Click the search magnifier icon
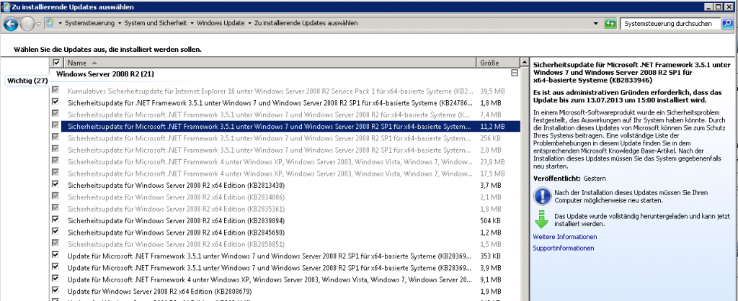738x301 pixels. (x=727, y=24)
